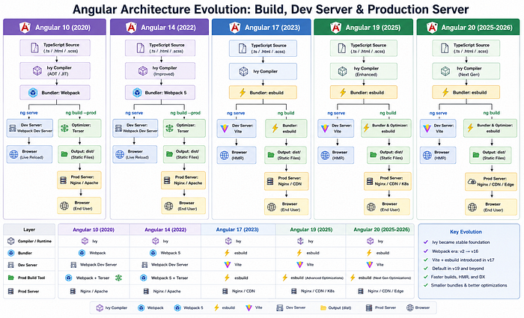Click the Angular logo in the Angular 10 (2020) header

click(x=25, y=28)
